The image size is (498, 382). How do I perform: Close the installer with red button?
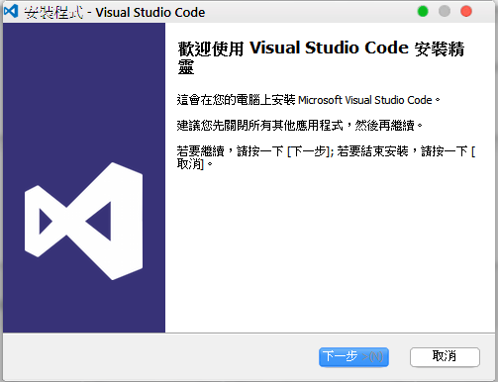[x=466, y=11]
